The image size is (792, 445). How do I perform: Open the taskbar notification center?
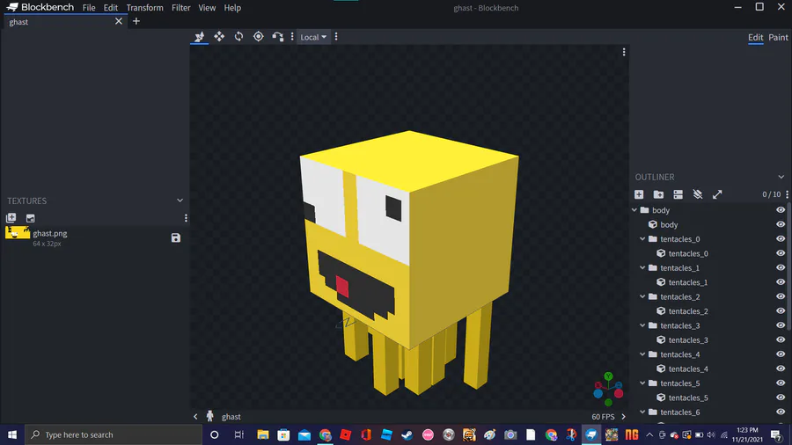point(777,434)
